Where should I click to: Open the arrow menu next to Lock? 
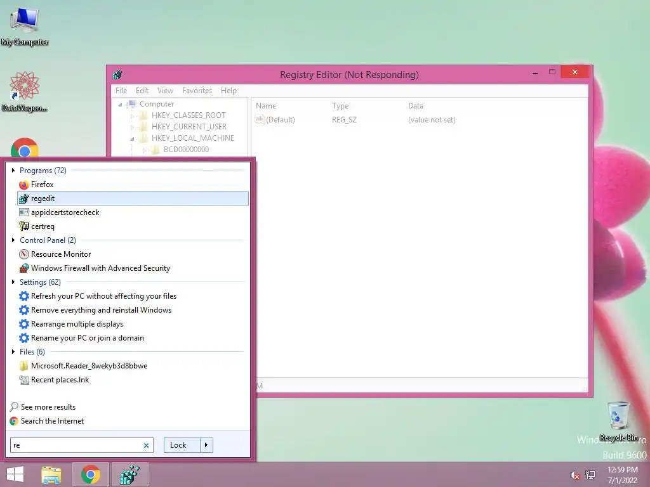(x=206, y=445)
